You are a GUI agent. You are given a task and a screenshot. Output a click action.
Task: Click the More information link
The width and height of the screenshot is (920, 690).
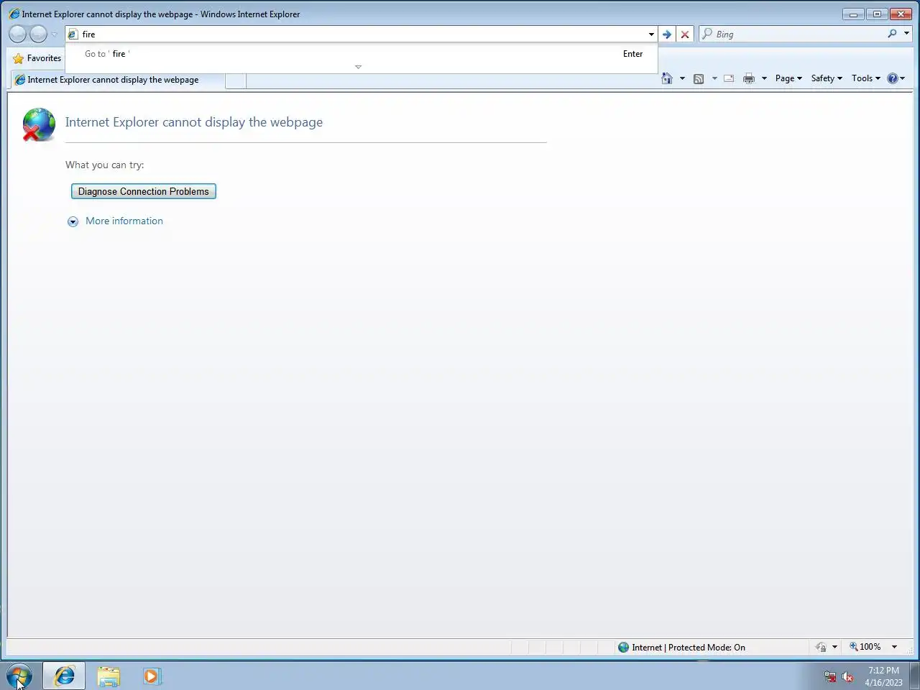click(x=124, y=221)
